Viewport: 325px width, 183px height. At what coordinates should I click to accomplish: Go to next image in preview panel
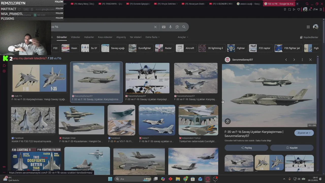[x=294, y=60]
